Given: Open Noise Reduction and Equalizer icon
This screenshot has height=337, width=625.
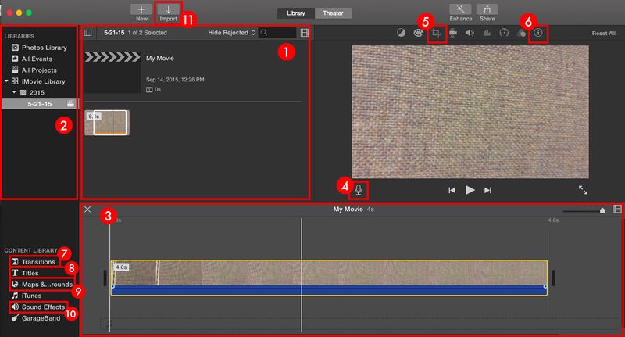Looking at the screenshot, I should click(x=487, y=33).
